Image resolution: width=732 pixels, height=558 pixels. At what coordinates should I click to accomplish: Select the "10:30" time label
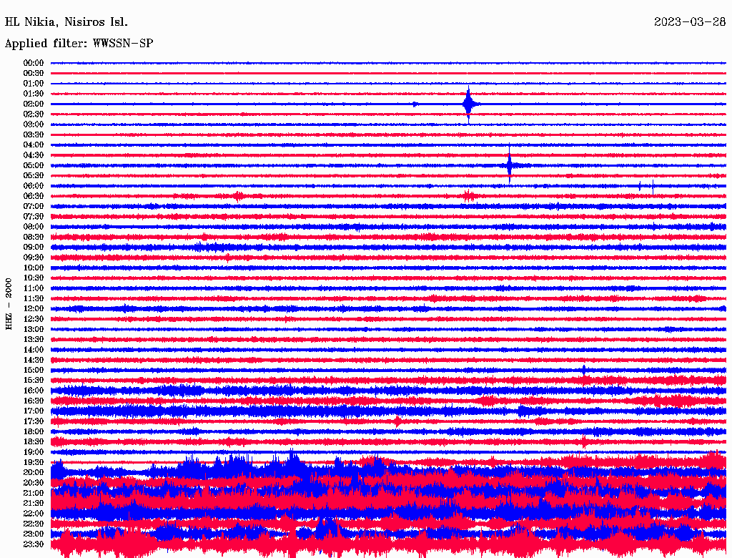pyautogui.click(x=33, y=278)
